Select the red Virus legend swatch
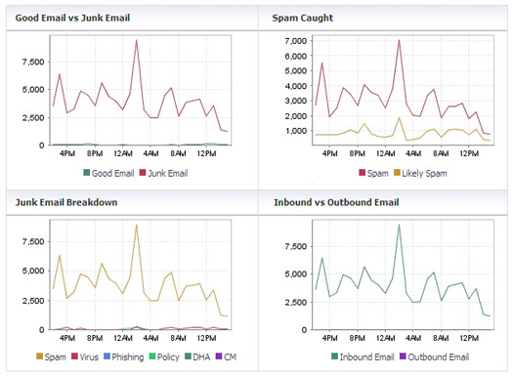This screenshot has height=378, width=513. tap(74, 357)
